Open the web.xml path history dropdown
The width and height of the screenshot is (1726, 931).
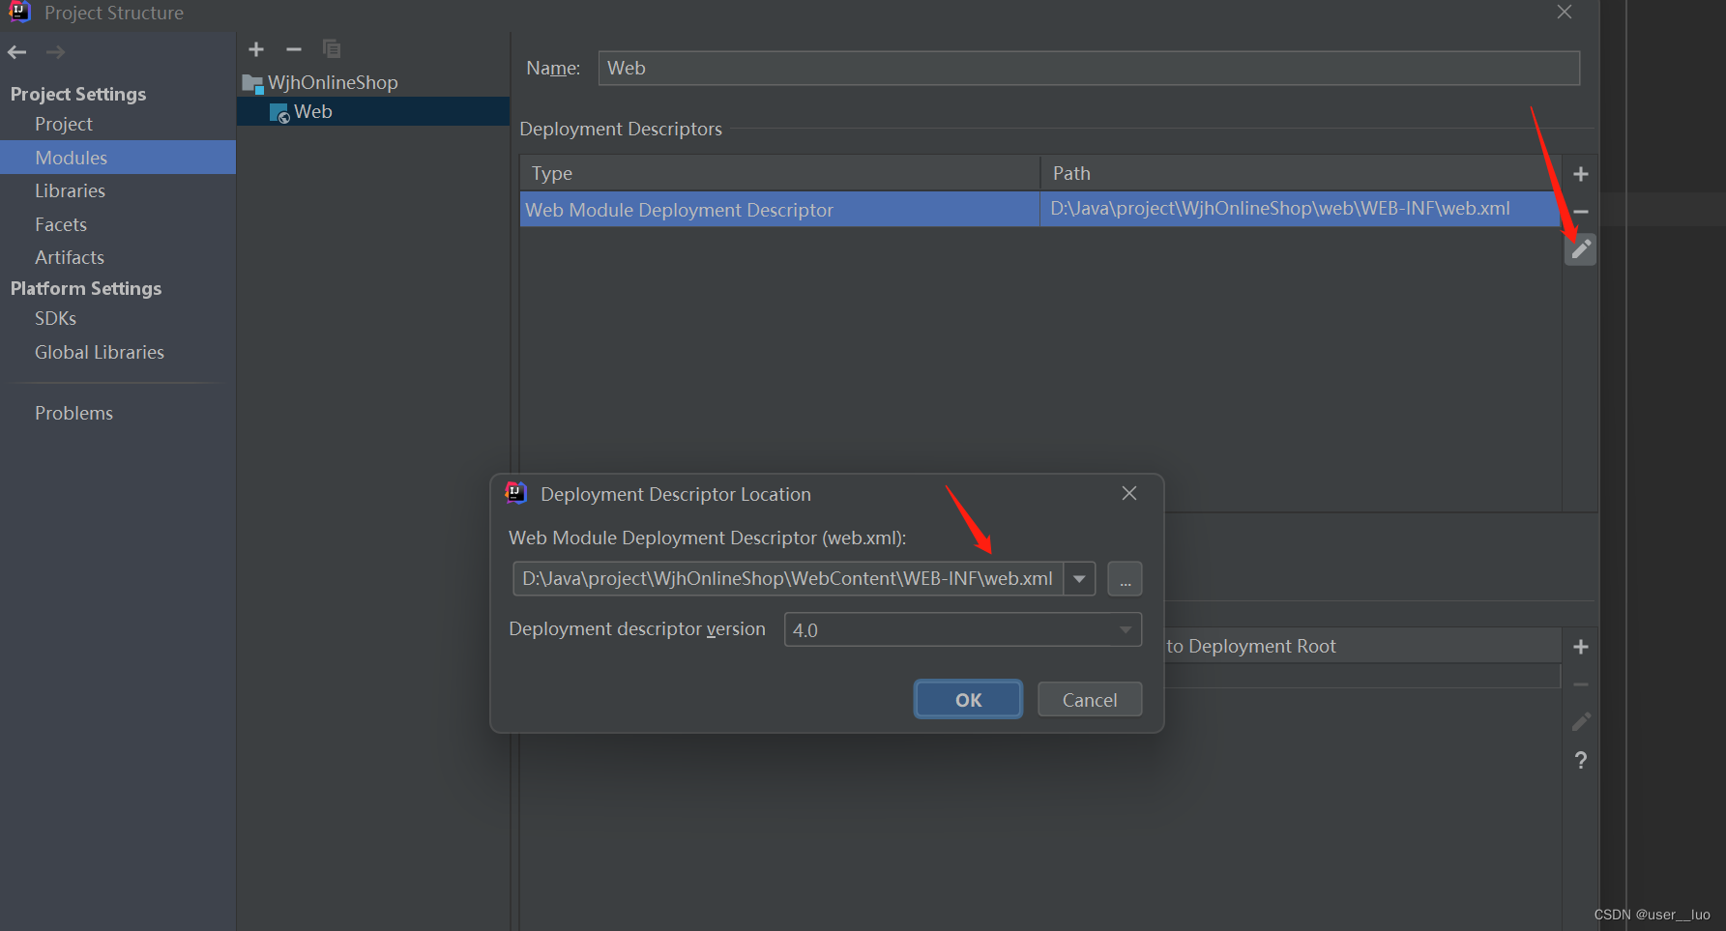tap(1078, 578)
